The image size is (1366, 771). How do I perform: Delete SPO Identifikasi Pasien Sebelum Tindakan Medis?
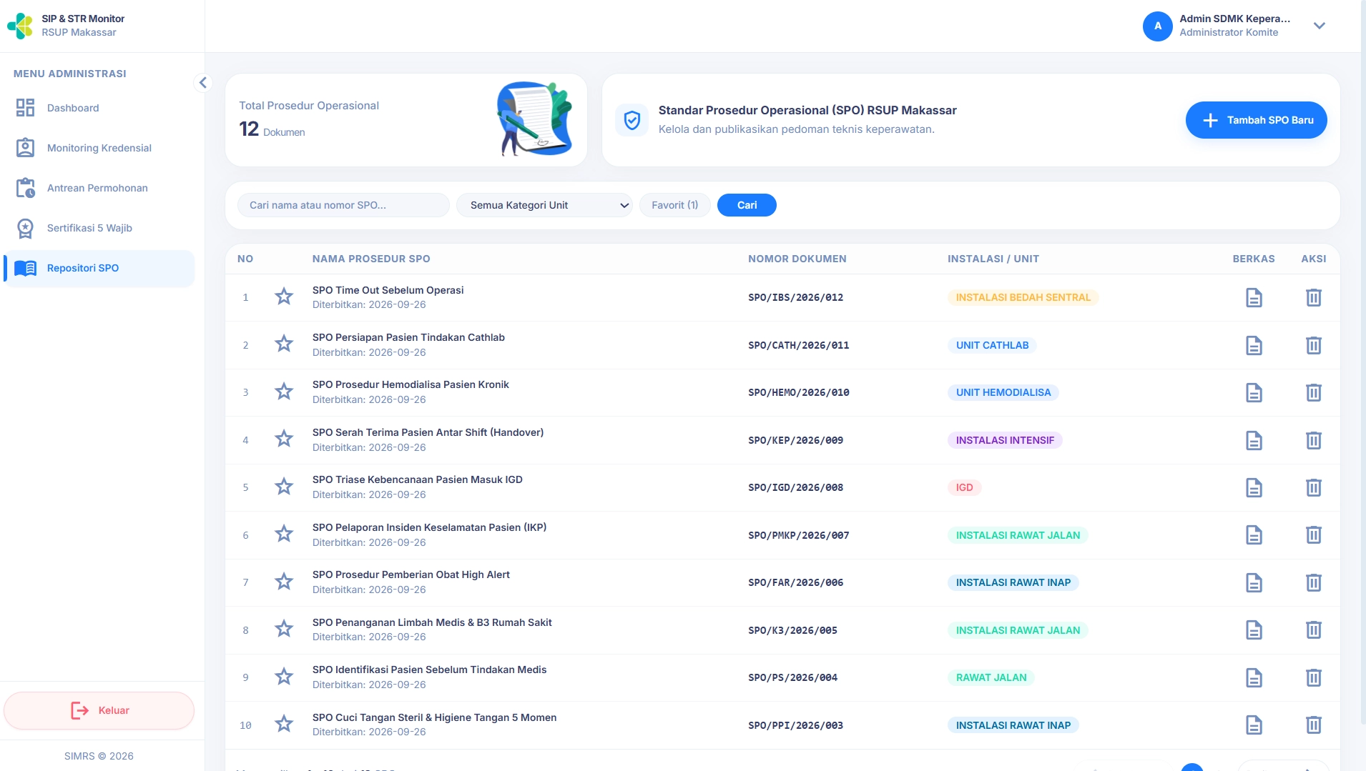(1314, 677)
